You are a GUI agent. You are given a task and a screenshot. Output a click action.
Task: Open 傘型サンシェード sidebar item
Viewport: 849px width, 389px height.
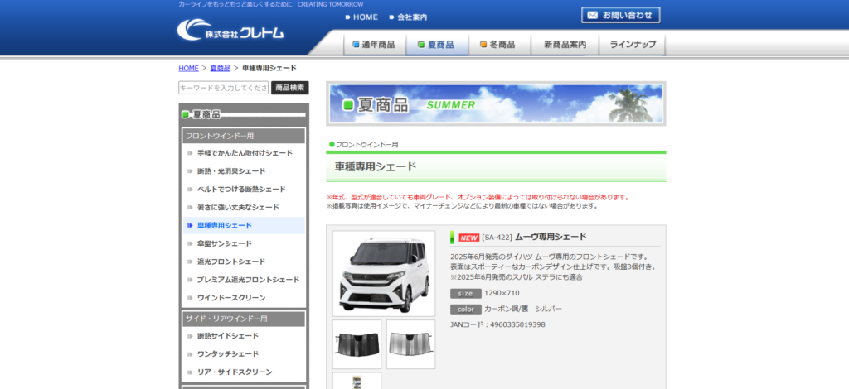(224, 243)
